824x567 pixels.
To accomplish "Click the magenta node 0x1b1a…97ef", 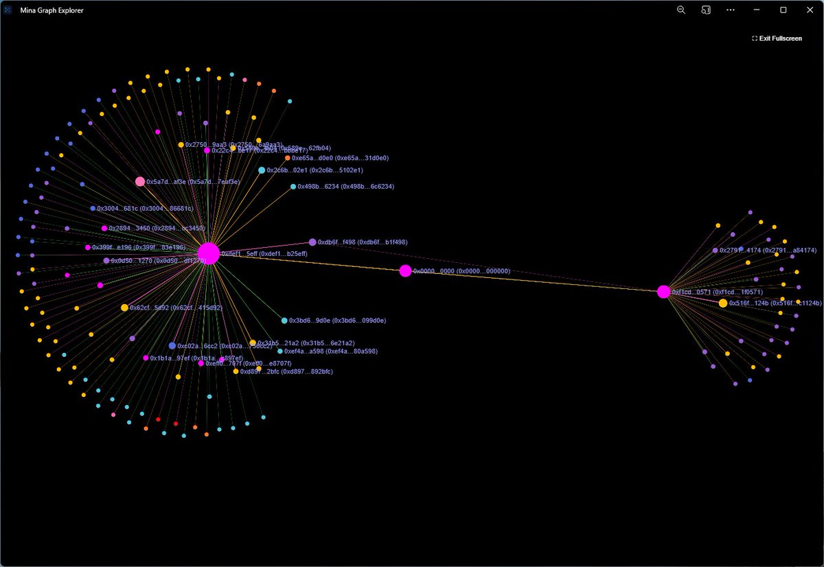I will 146,358.
